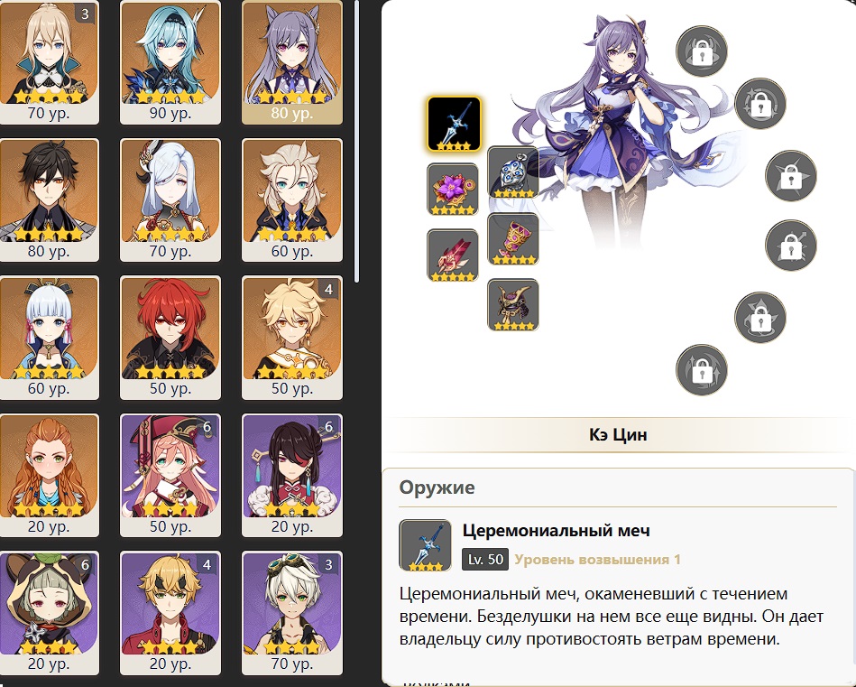
Task: Open the silver pocket watch artifact slot
Action: [x=512, y=172]
